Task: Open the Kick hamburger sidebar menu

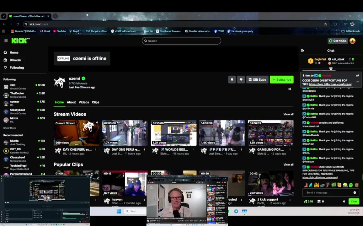Action: pyautogui.click(x=6, y=41)
